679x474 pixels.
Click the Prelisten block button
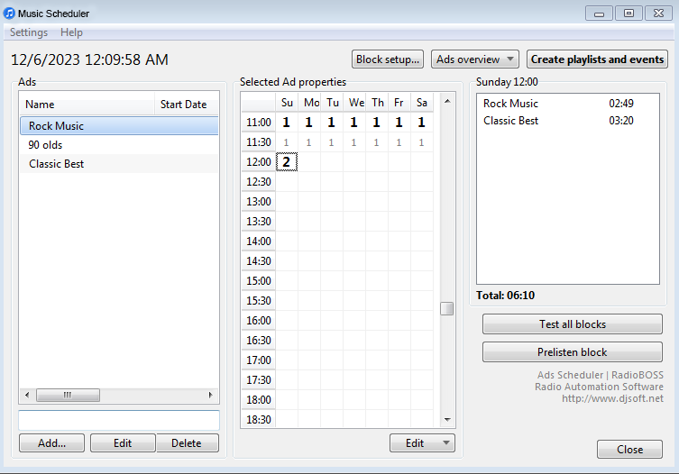572,352
